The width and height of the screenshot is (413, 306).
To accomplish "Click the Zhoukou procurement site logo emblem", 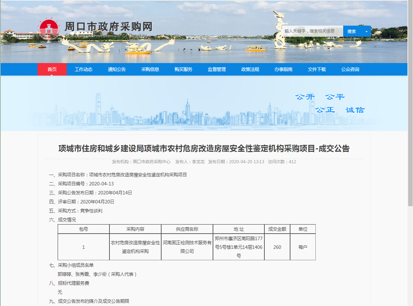I will [50, 30].
